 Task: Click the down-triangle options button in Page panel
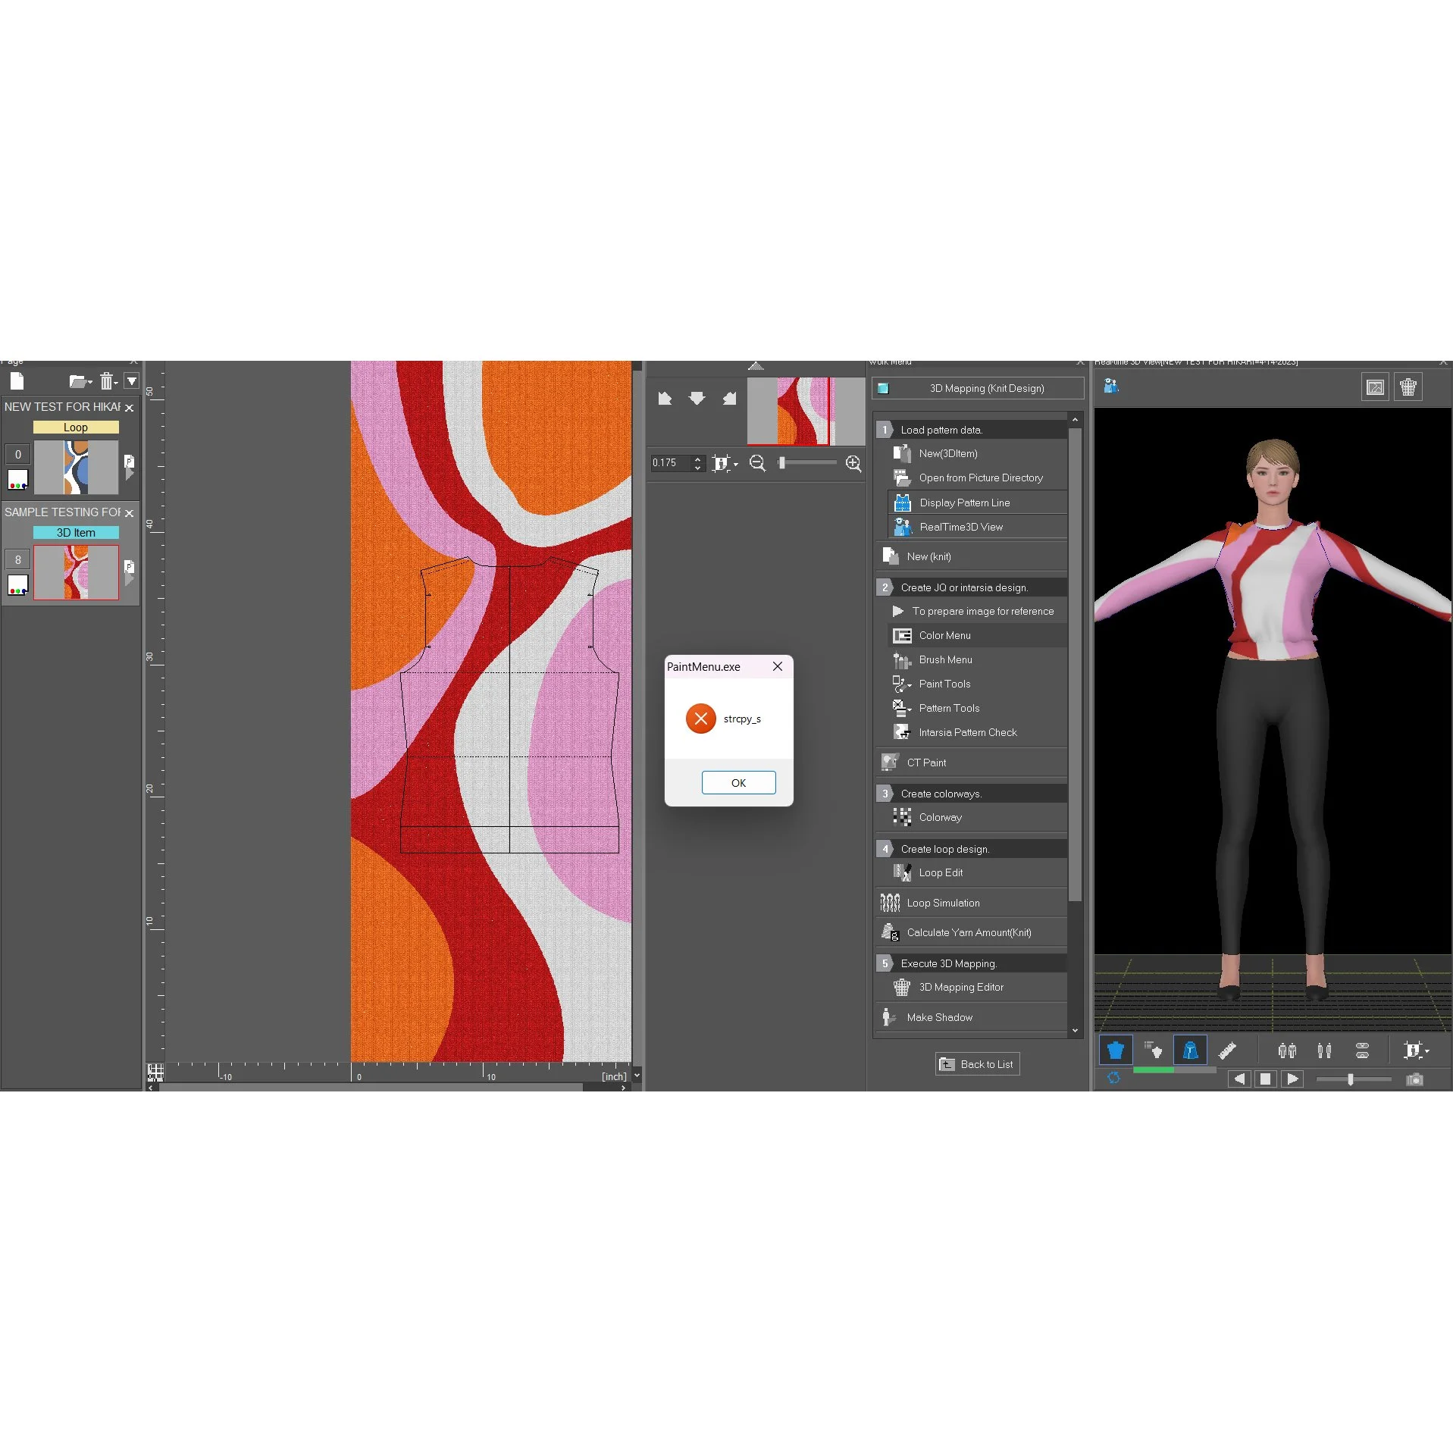(x=132, y=381)
